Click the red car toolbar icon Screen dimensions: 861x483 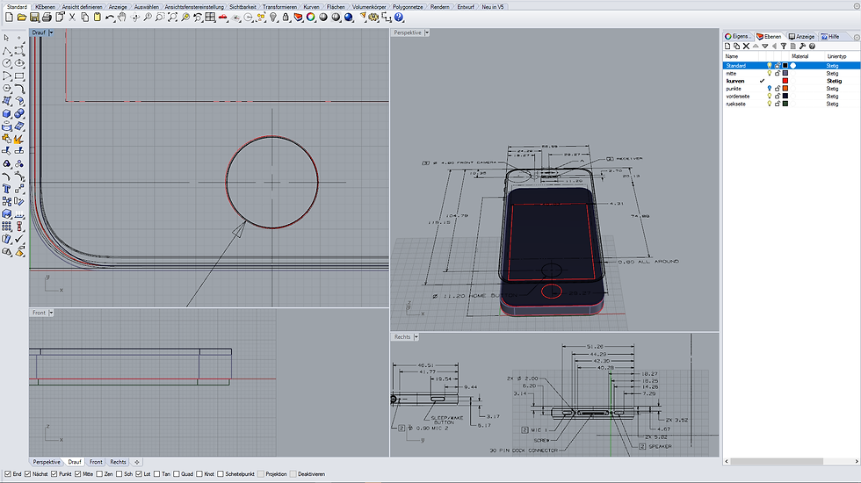pos(223,18)
